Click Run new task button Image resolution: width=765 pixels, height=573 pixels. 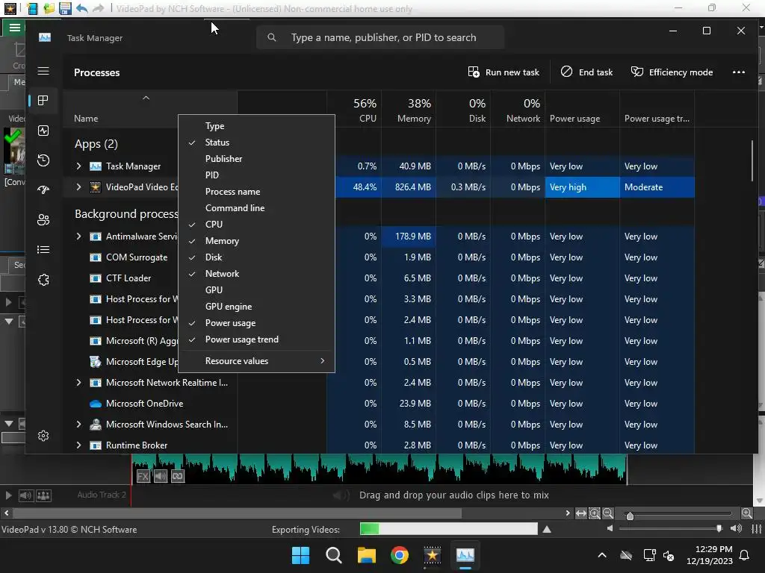coord(504,72)
